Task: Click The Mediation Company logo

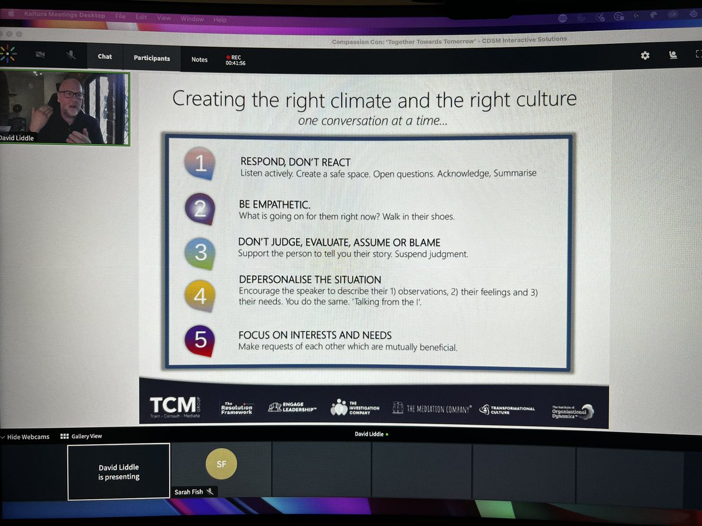Action: [431, 408]
